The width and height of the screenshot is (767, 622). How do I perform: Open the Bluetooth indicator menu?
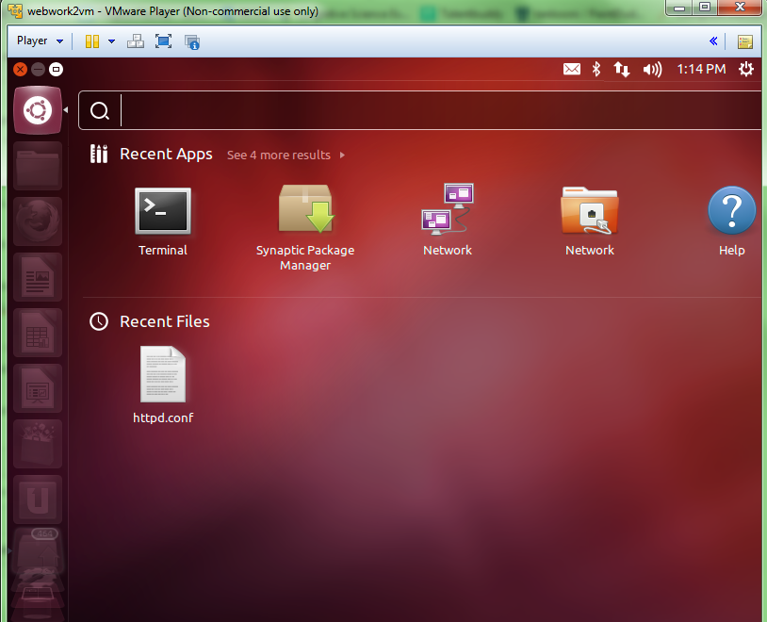(x=596, y=69)
